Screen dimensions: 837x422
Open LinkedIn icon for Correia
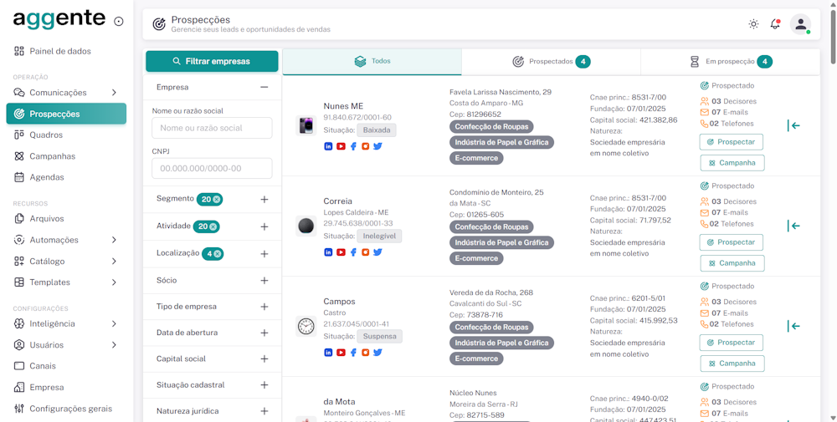click(328, 252)
